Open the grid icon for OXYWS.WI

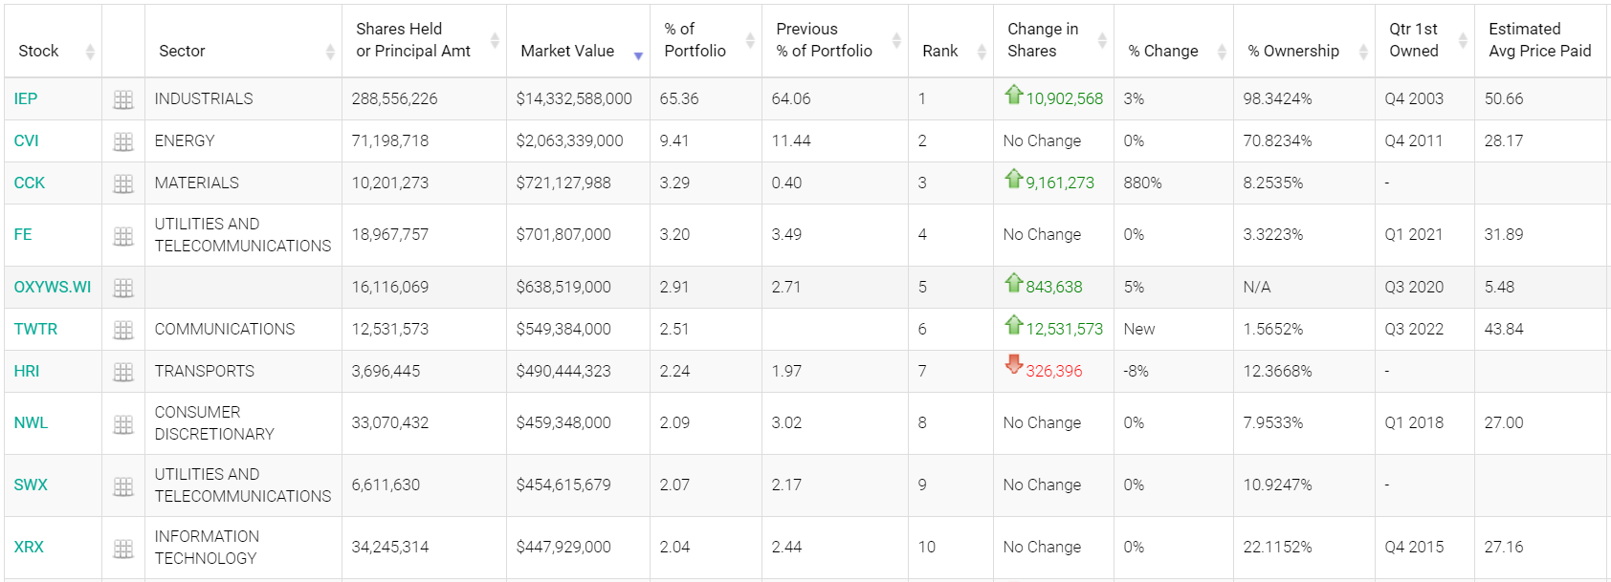123,288
